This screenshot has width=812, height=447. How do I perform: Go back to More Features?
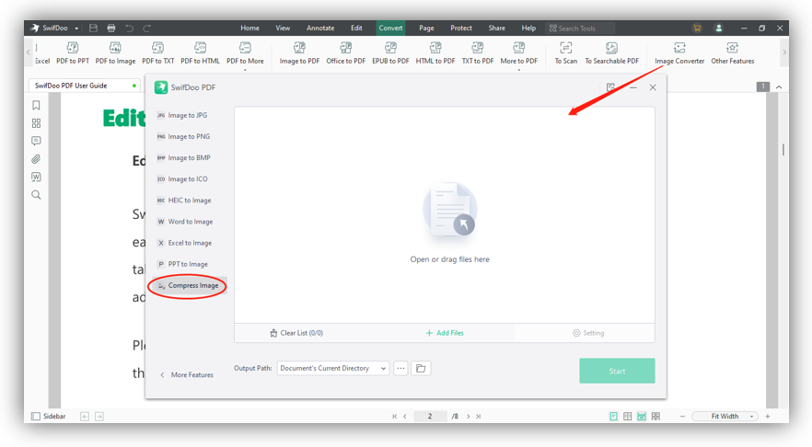click(186, 374)
